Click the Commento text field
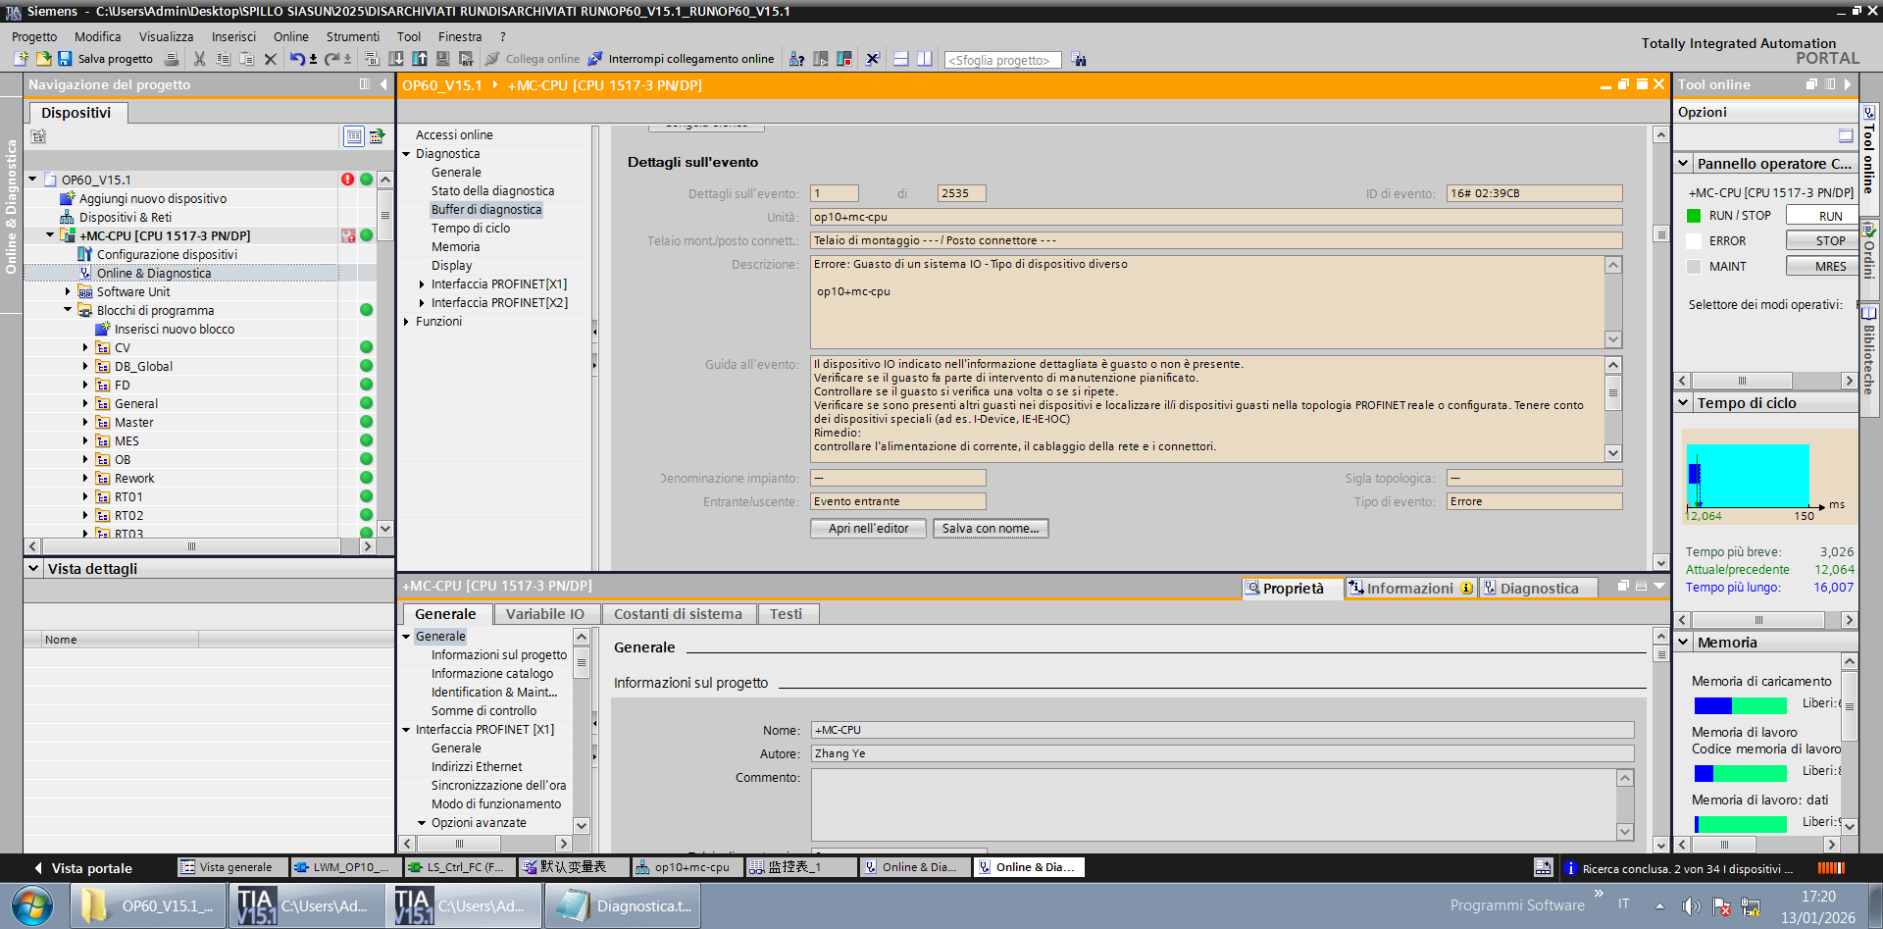Image resolution: width=1883 pixels, height=929 pixels. (x=1212, y=802)
